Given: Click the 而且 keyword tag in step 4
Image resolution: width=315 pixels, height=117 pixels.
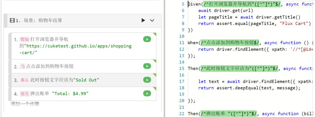Looking at the screenshot, I should (x=24, y=93).
